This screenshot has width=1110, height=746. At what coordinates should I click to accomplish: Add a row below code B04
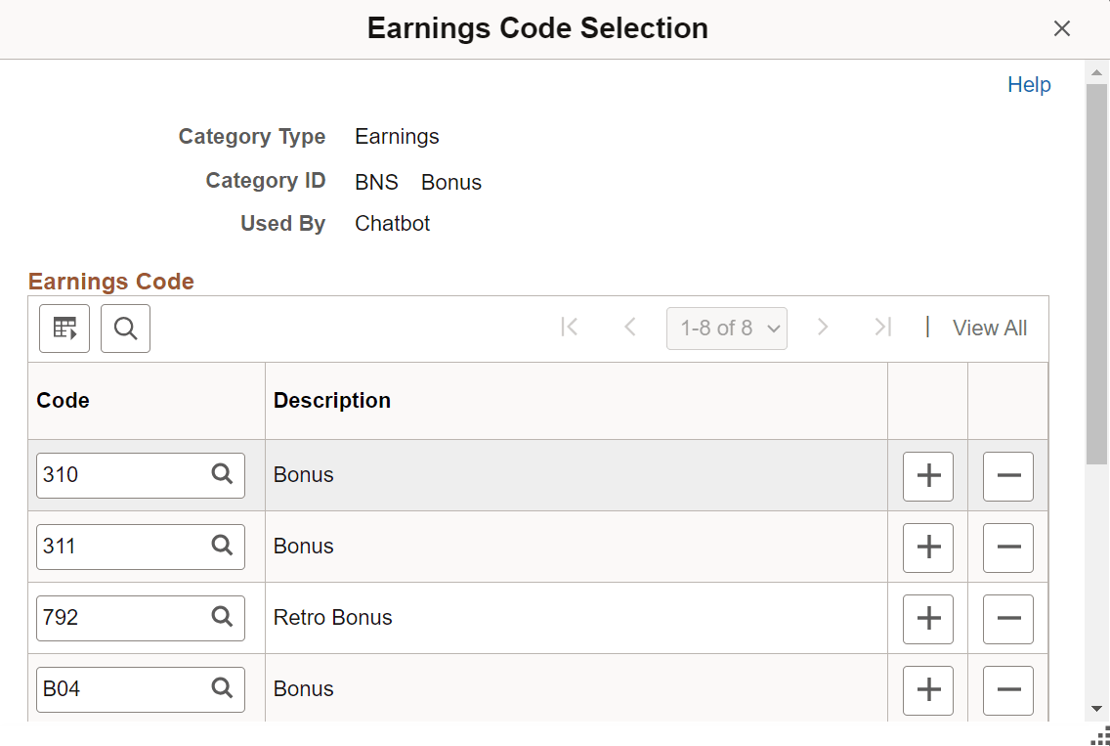tap(927, 690)
